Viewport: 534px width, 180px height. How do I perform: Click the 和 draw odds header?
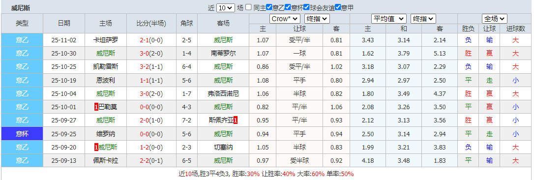point(404,29)
